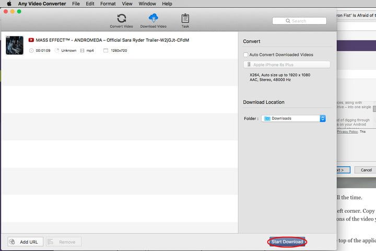This screenshot has width=376, height=251.
Task: Click the Remove button
Action: pos(63,242)
